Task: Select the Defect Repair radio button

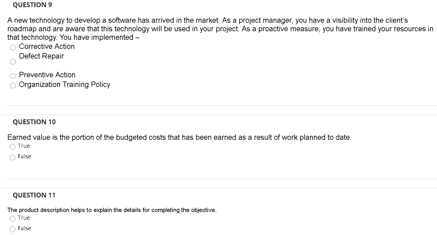Action: coord(13,61)
